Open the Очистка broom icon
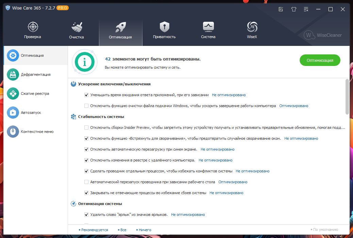This screenshot has width=353, height=238. point(77,27)
